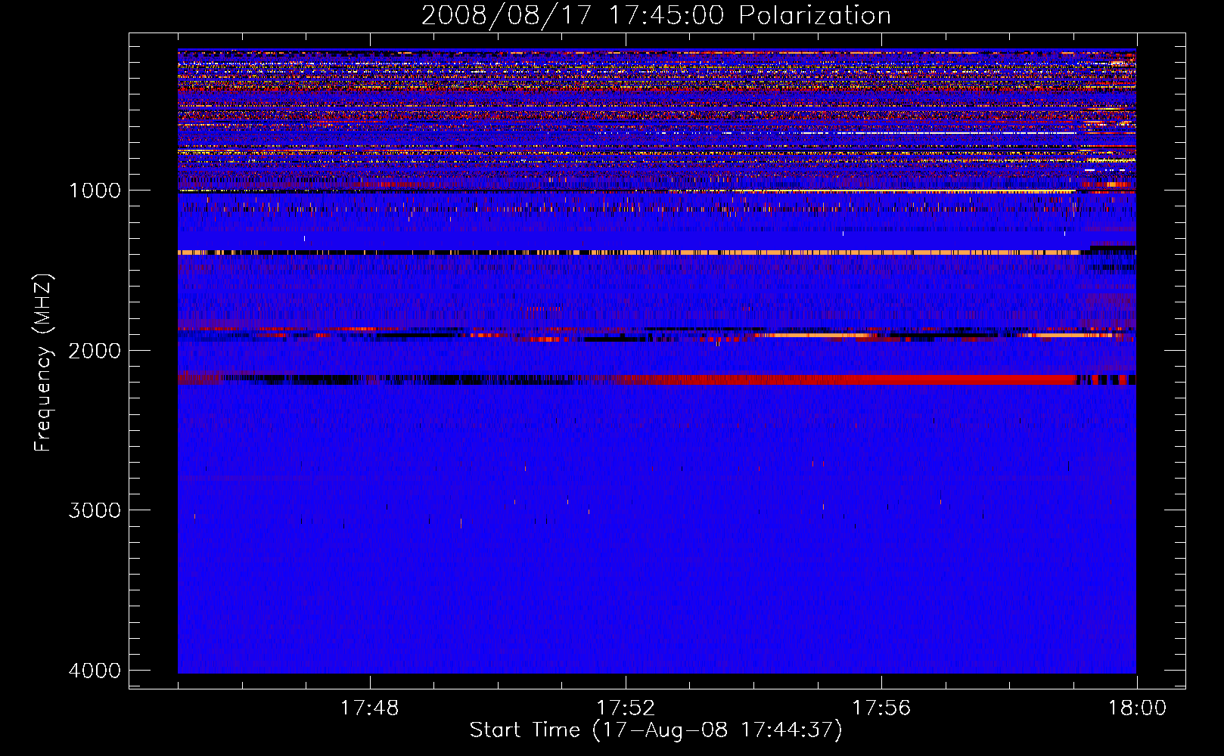Click the "Start Time (17-Aug-08 17:44:37)" x-axis label
Screen dimensions: 1224x756
pyautogui.click(x=656, y=730)
